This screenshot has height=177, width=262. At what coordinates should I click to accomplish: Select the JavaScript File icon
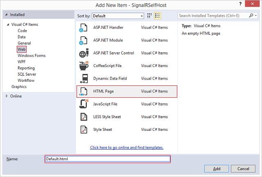coord(84,104)
